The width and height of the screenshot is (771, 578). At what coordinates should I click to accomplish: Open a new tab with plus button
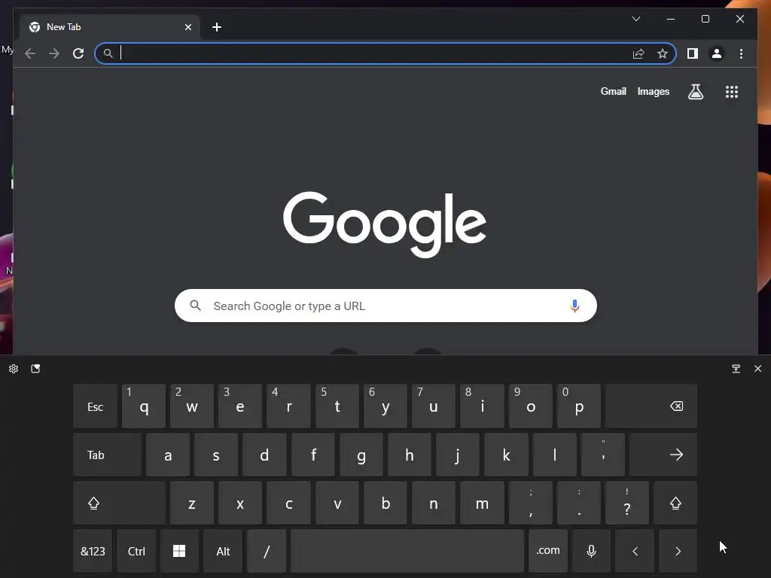click(x=217, y=27)
